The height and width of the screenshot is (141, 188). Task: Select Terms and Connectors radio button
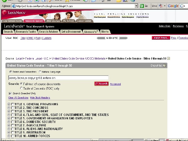point(10,72)
